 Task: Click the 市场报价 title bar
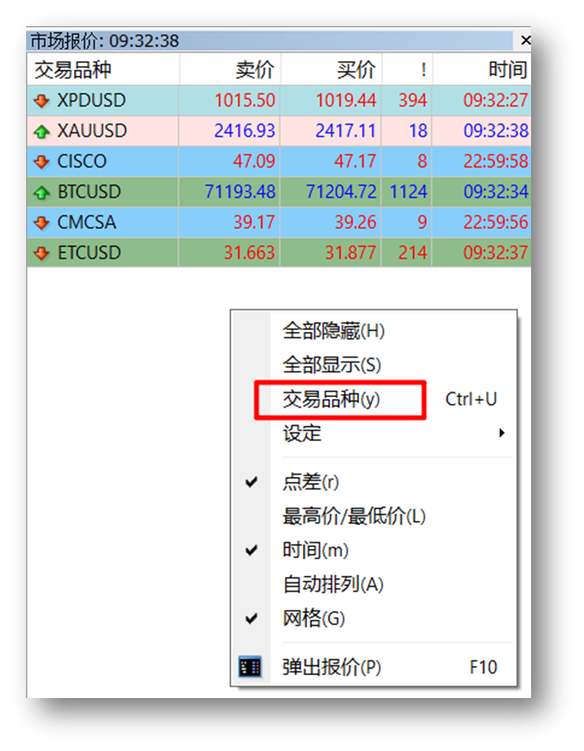click(x=270, y=41)
